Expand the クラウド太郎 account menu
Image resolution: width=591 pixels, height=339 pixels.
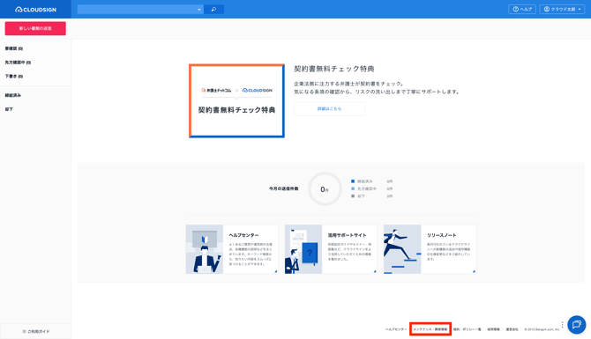pyautogui.click(x=562, y=10)
